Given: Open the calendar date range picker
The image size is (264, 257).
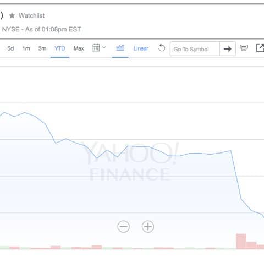Looking at the screenshot, I should [96, 48].
